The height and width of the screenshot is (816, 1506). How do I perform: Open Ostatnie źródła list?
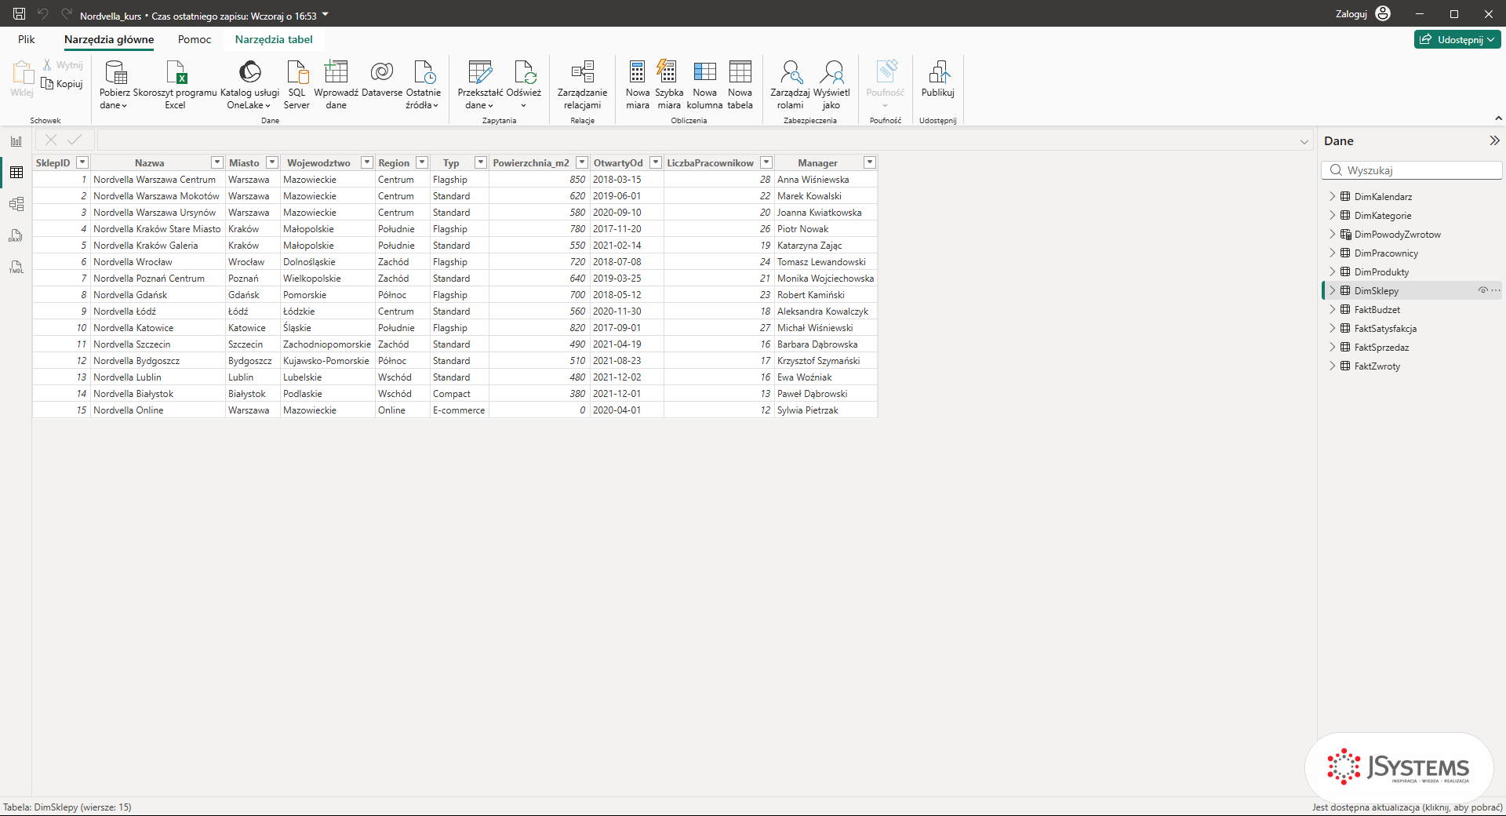click(x=423, y=85)
